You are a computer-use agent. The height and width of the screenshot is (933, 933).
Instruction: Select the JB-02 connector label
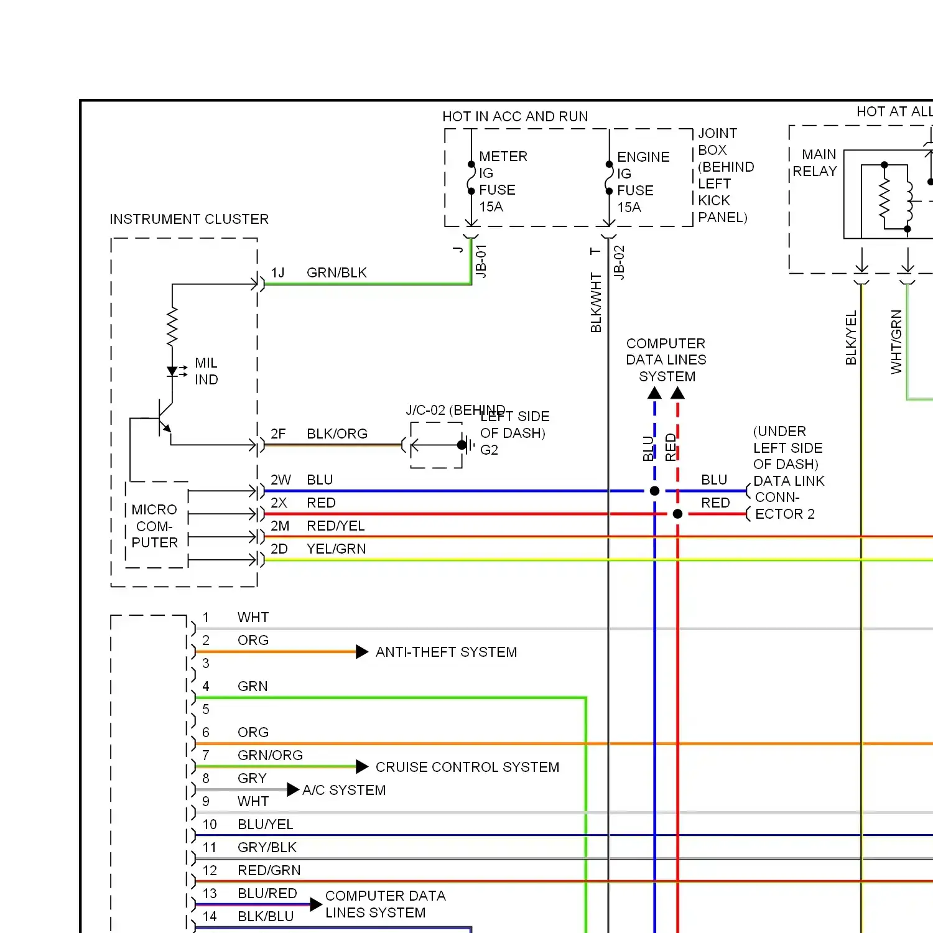click(x=619, y=262)
